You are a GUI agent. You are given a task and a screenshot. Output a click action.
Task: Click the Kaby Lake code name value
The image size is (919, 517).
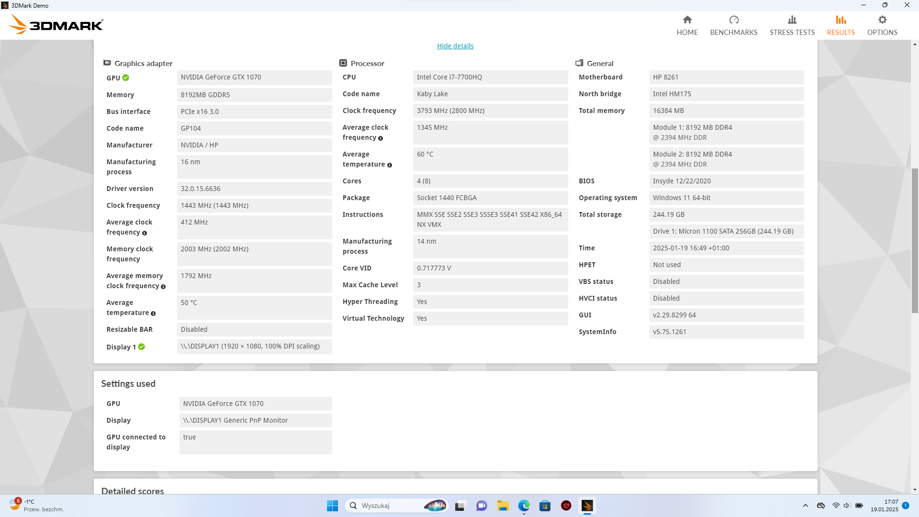(x=490, y=94)
